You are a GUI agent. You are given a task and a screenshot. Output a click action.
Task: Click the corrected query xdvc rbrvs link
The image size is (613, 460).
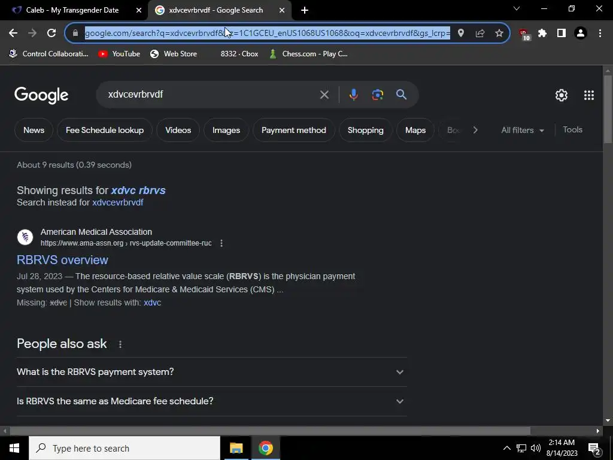138,190
